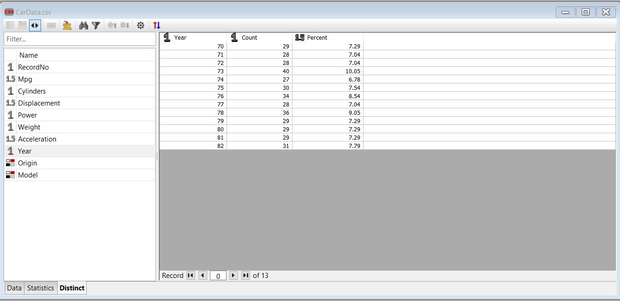
Task: Select the Acceleration field in the sidebar
Action: click(37, 139)
